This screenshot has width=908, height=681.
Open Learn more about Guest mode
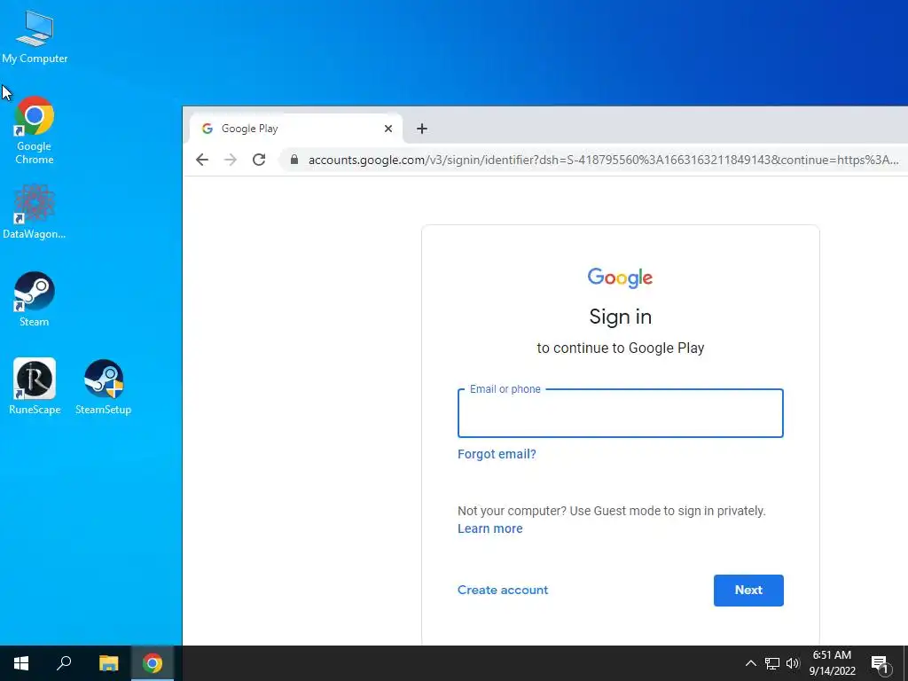[489, 528]
